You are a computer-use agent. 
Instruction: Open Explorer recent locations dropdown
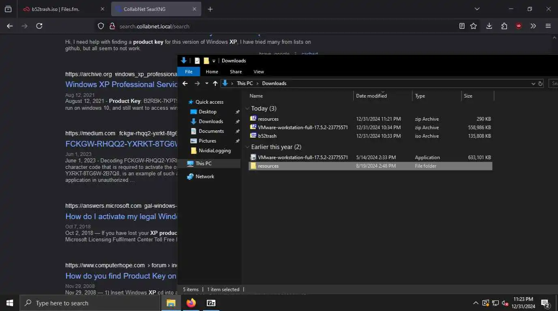207,83
